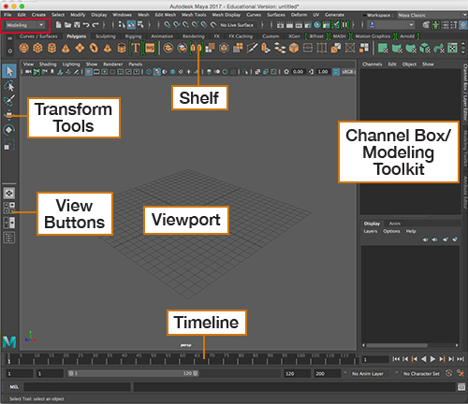This screenshot has height=404, width=468.
Task: Open the No Live Surface field
Action: click(237, 25)
